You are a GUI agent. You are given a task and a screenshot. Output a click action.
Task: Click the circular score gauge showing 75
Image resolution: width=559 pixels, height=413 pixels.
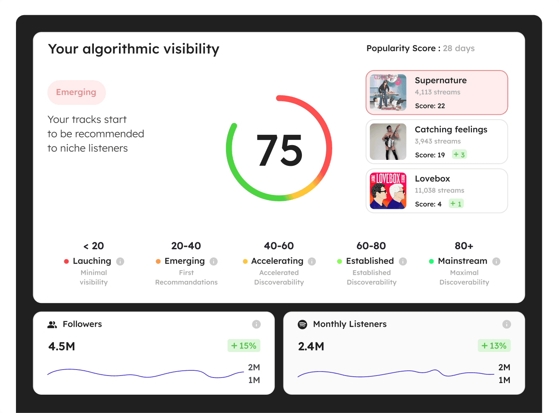pyautogui.click(x=279, y=148)
